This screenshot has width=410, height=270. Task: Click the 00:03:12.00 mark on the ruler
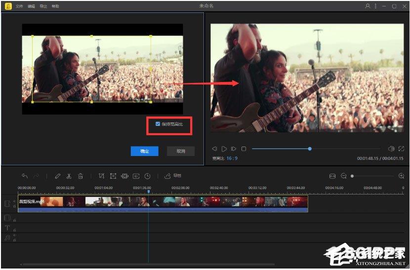click(257, 188)
